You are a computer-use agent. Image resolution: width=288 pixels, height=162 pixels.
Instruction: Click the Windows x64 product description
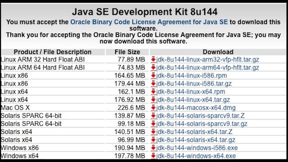point(20,156)
